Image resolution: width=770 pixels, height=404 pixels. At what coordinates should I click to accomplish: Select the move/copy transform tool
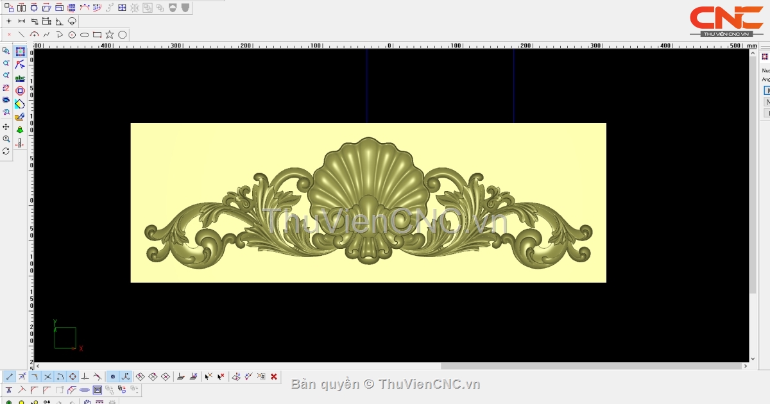tap(9, 8)
